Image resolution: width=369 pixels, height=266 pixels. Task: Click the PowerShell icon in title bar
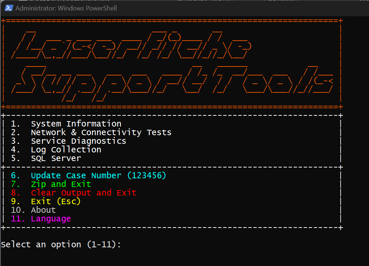(x=9, y=8)
